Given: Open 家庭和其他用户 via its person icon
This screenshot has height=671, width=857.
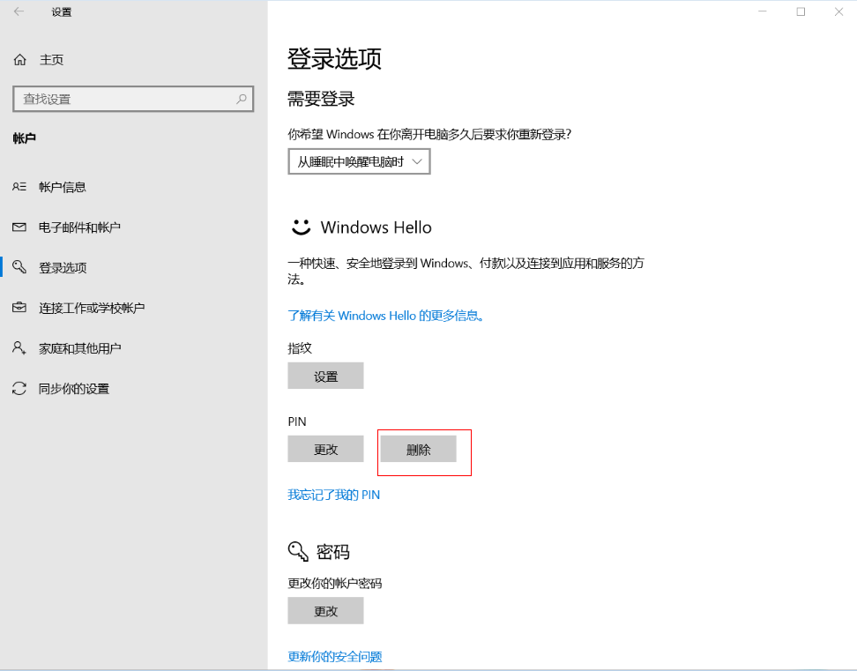Looking at the screenshot, I should (x=19, y=348).
